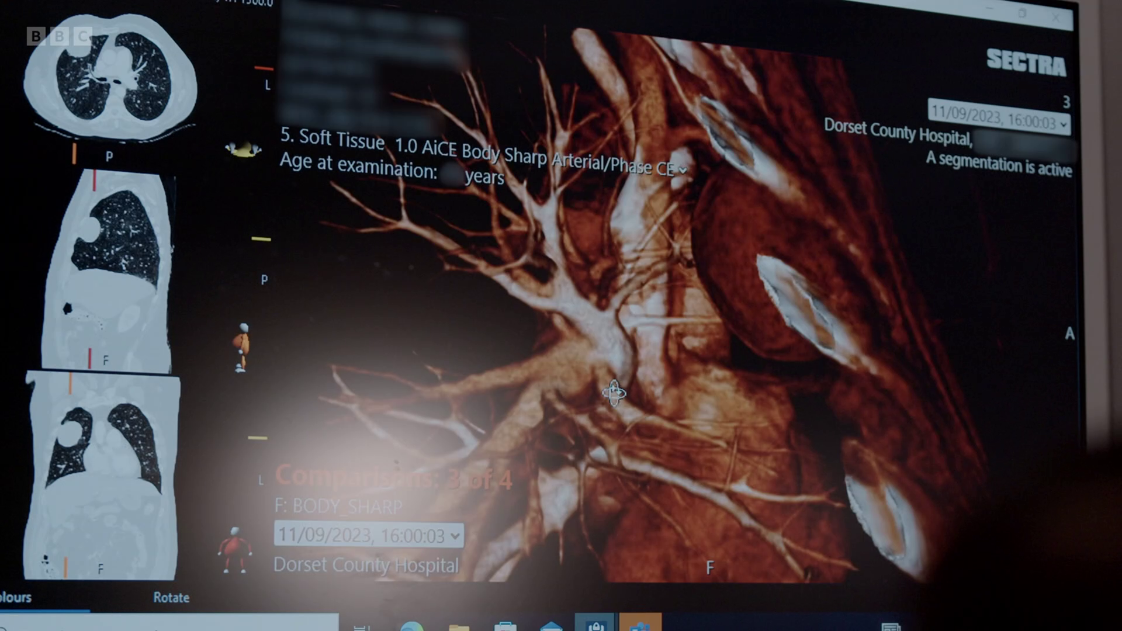The width and height of the screenshot is (1122, 631).
Task: Click the yellow axial orientation figure icon
Action: [x=243, y=150]
